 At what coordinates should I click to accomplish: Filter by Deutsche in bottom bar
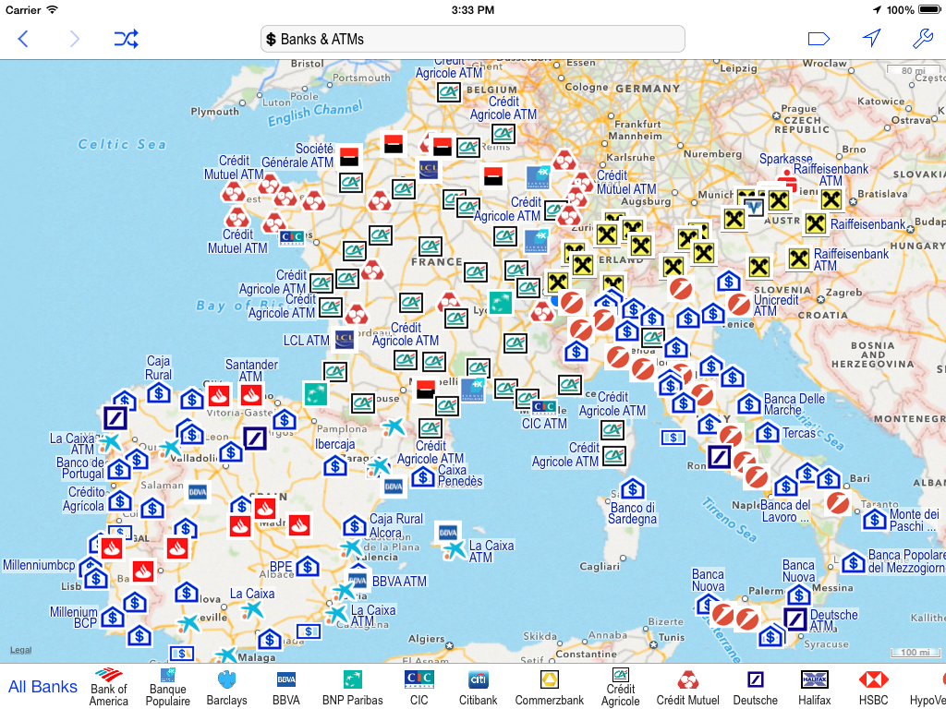(x=756, y=687)
